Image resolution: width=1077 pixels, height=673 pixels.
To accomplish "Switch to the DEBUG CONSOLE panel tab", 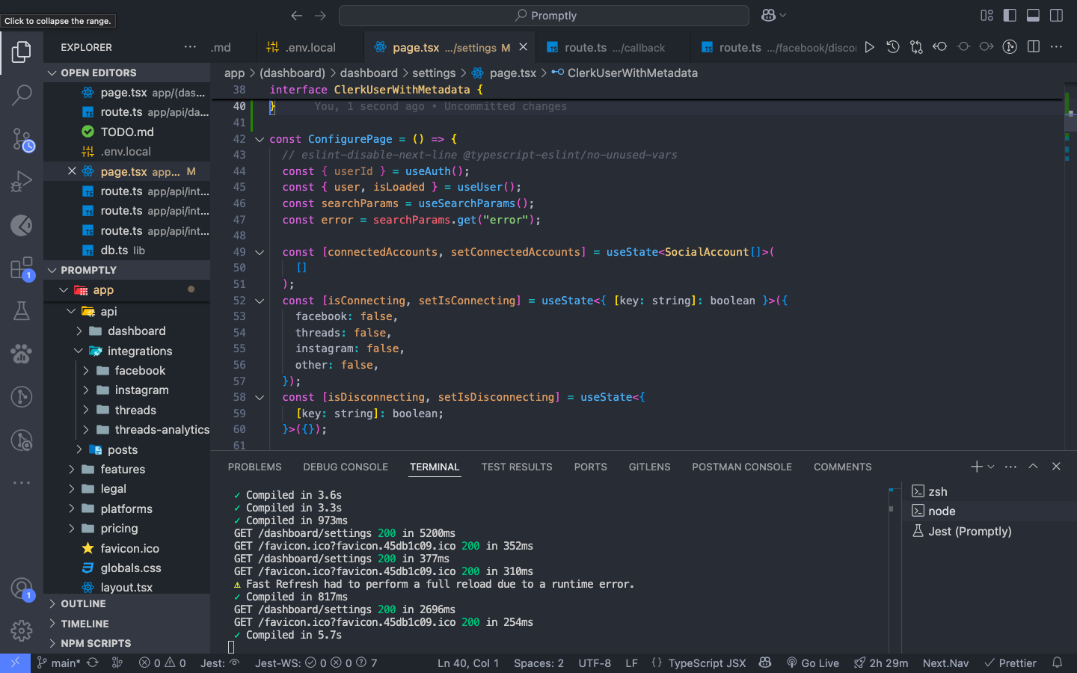I will 346,467.
